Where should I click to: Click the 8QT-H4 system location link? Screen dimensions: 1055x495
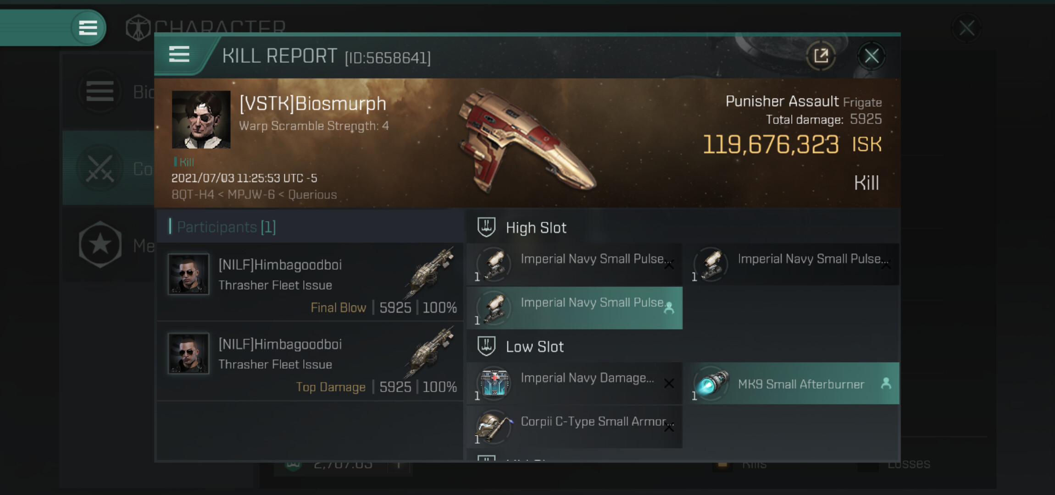193,195
